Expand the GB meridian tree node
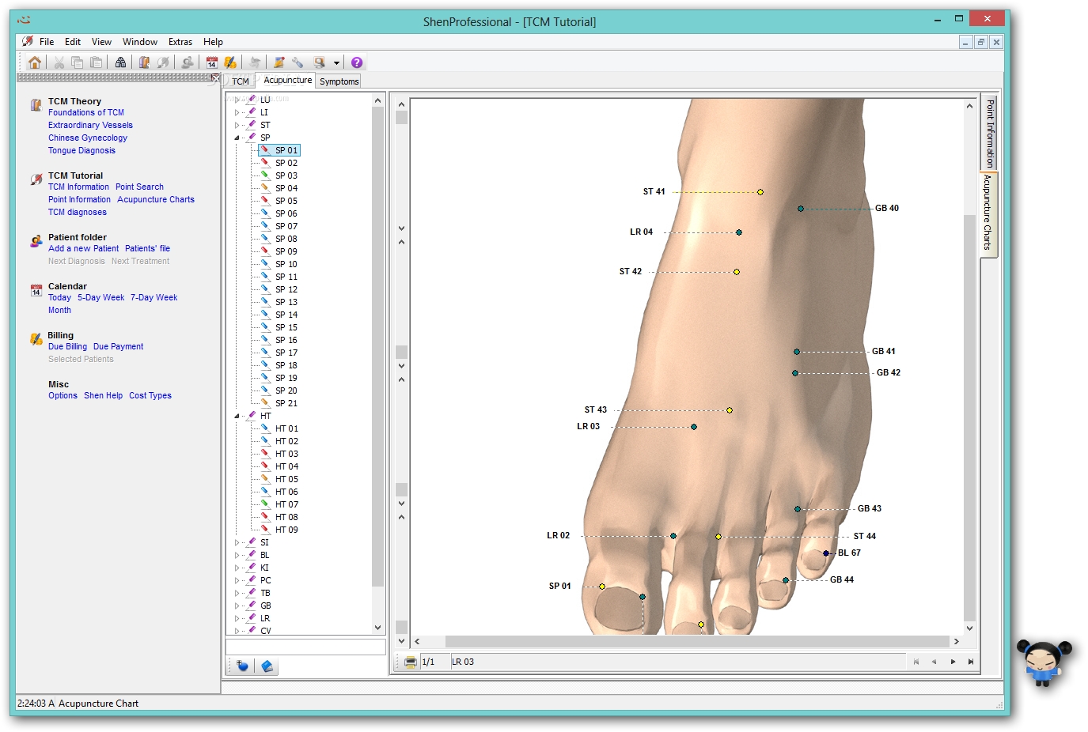The width and height of the screenshot is (1088, 732). (x=237, y=606)
